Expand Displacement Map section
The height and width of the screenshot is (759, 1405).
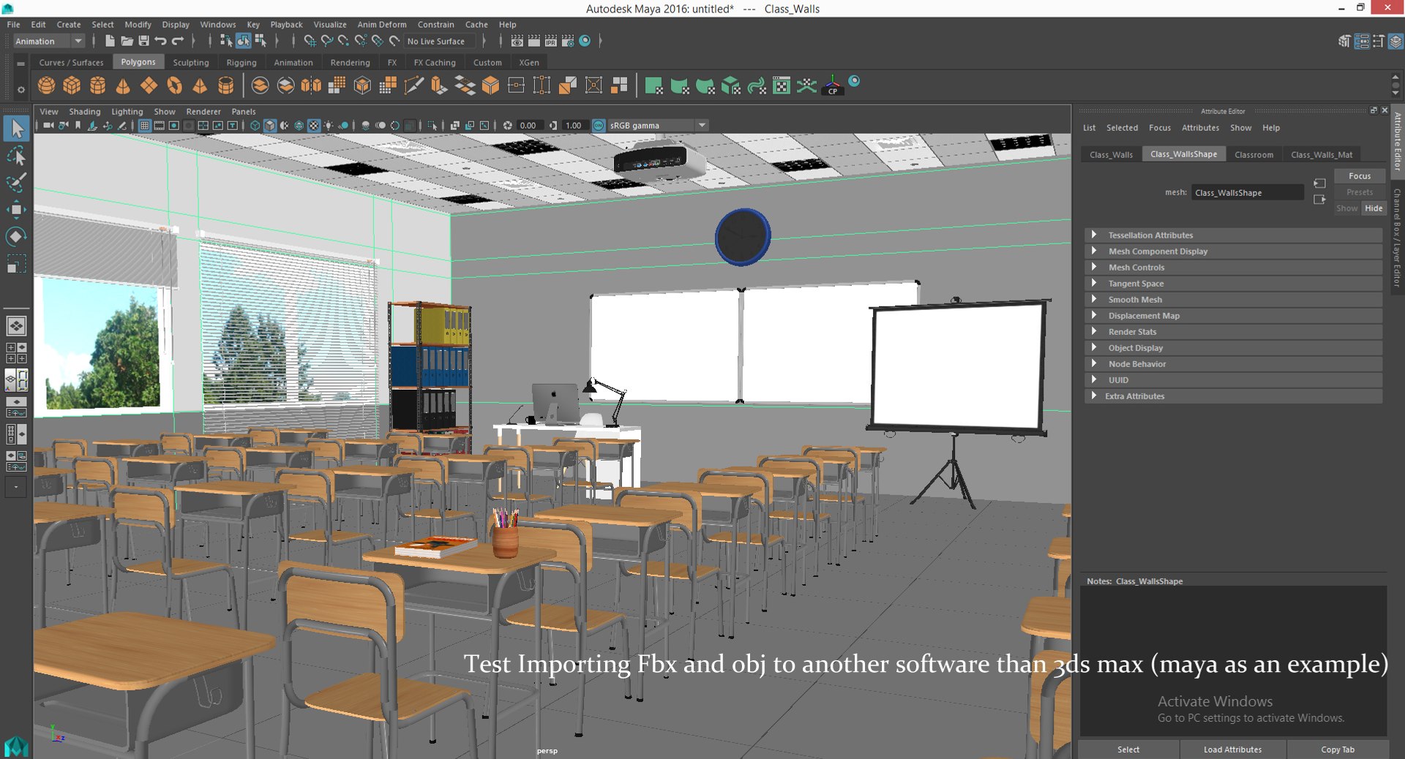coord(1233,316)
